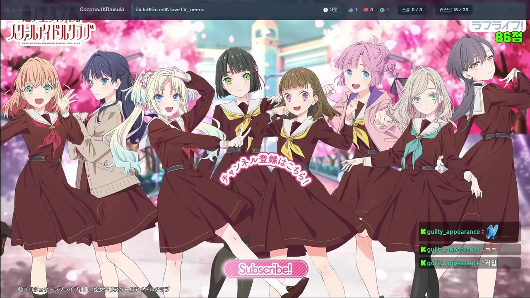Open the 리스트: 18 / 30 playlist button

click(454, 10)
